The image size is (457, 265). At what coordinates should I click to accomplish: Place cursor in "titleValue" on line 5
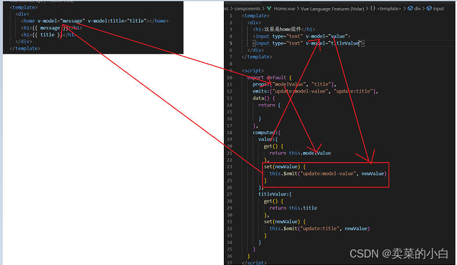[x=344, y=43]
